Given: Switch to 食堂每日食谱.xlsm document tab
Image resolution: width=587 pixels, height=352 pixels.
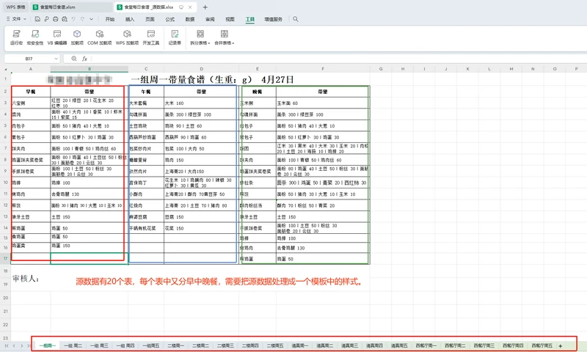Looking at the screenshot, I should click(71, 7).
